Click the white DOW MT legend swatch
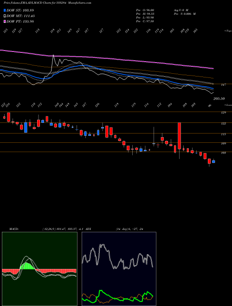232x306 pixels. pyautogui.click(x=5, y=16)
